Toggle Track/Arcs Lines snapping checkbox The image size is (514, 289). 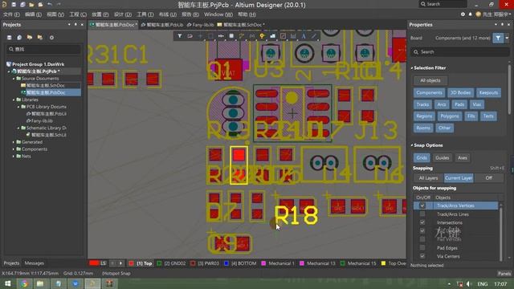pyautogui.click(x=422, y=214)
